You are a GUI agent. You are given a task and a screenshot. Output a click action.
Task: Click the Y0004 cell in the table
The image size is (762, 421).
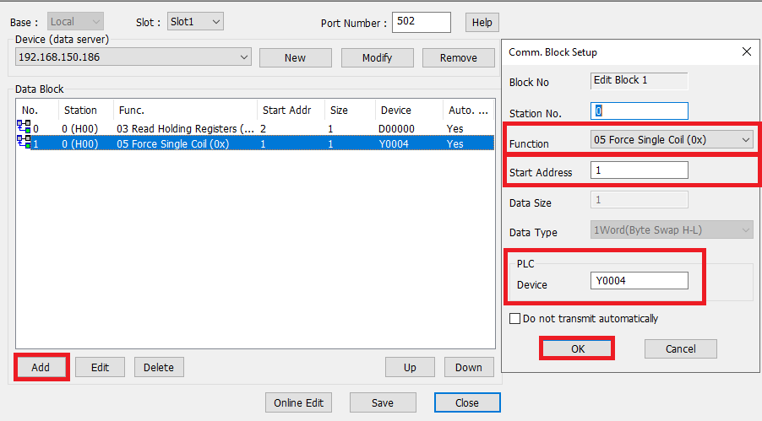(394, 143)
